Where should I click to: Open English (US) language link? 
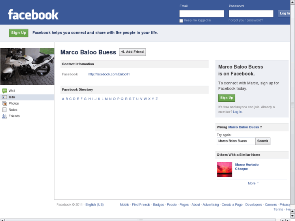[x=95, y=205]
